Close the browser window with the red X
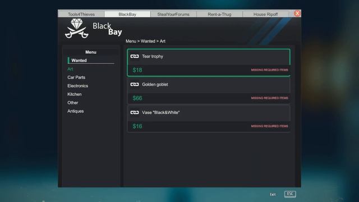This screenshot has width=359, height=202. click(x=297, y=13)
